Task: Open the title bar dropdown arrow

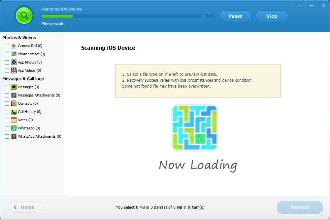Action: [299, 5]
